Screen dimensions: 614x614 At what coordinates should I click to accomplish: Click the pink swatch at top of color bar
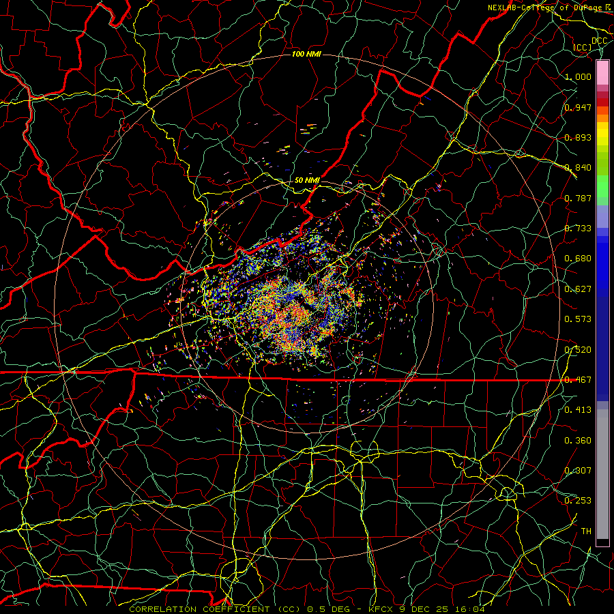(x=602, y=73)
